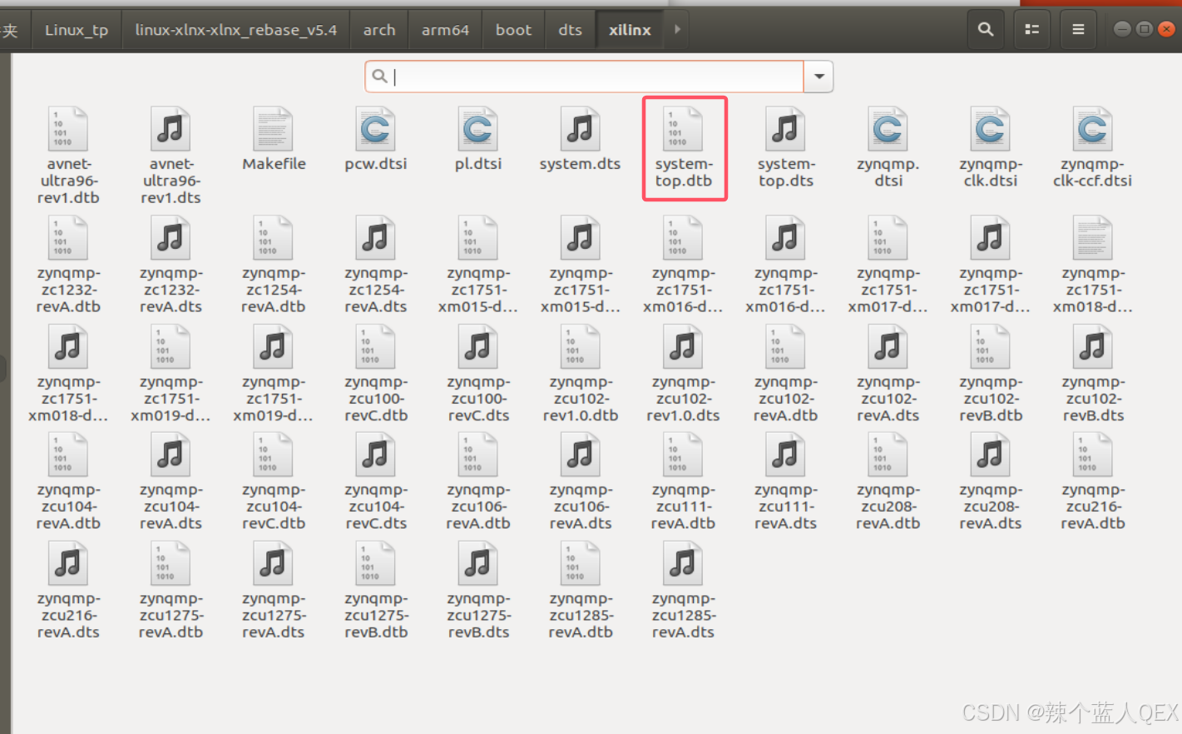Image resolution: width=1182 pixels, height=734 pixels.
Task: Expand path bar right arrow
Action: pyautogui.click(x=677, y=30)
